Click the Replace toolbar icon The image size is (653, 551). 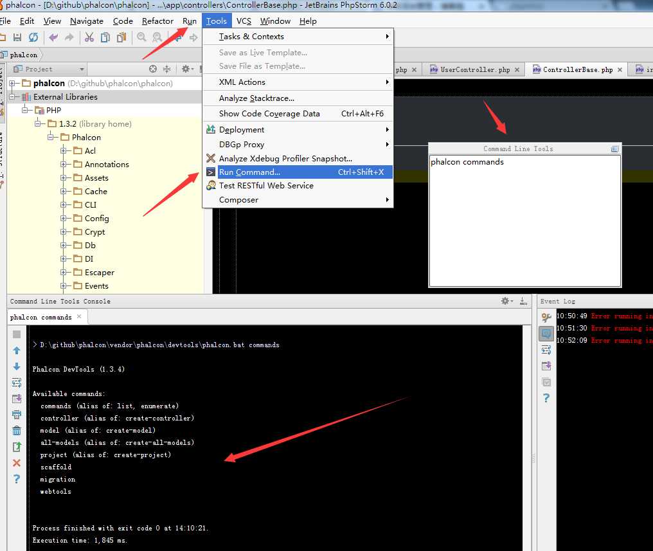click(157, 37)
